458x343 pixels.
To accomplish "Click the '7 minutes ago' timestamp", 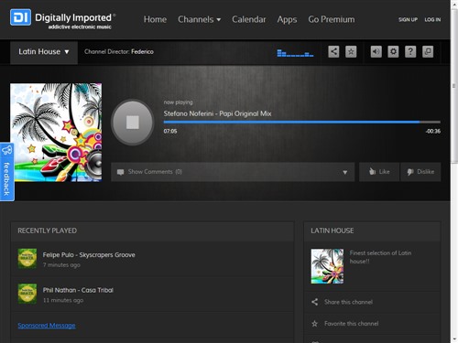I will click(x=61, y=265).
